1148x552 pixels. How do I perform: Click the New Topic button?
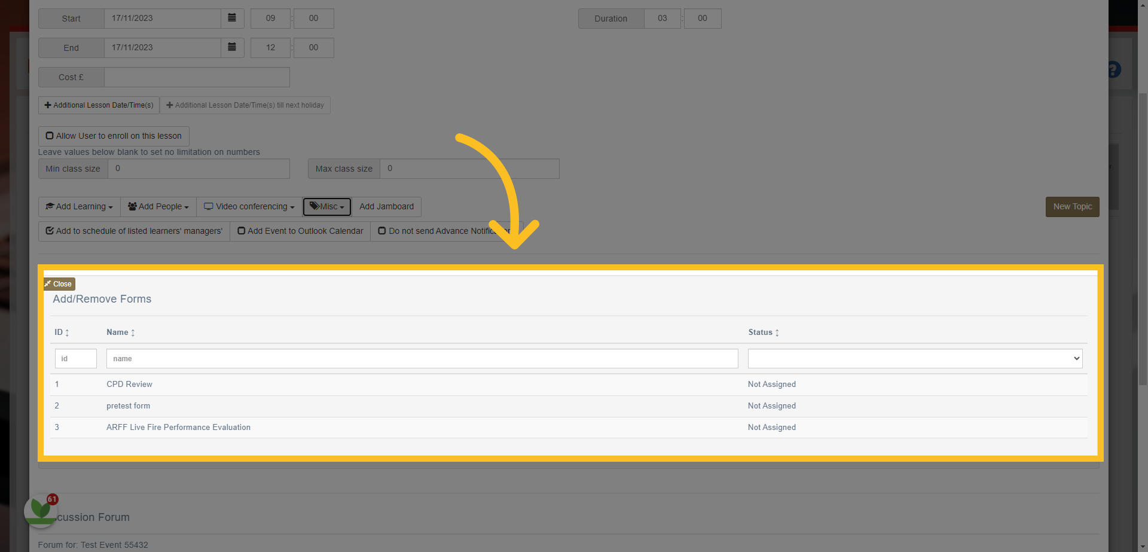point(1072,206)
